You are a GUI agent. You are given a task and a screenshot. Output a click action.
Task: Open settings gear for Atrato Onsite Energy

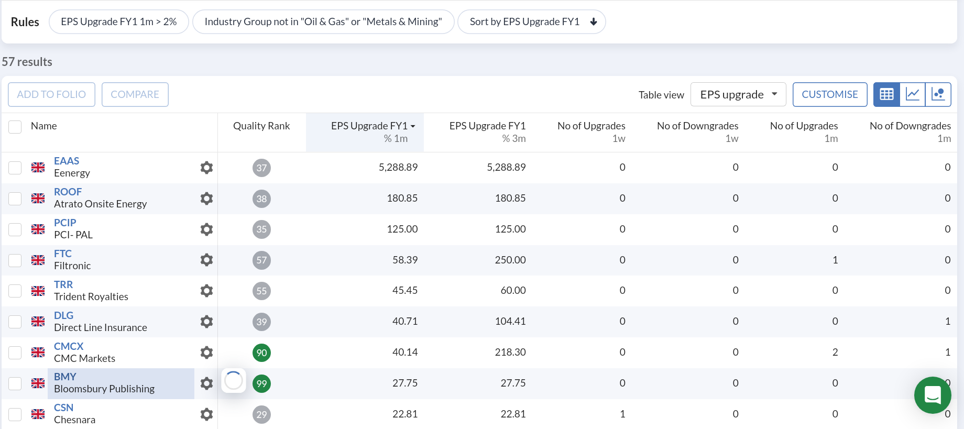pyautogui.click(x=206, y=199)
